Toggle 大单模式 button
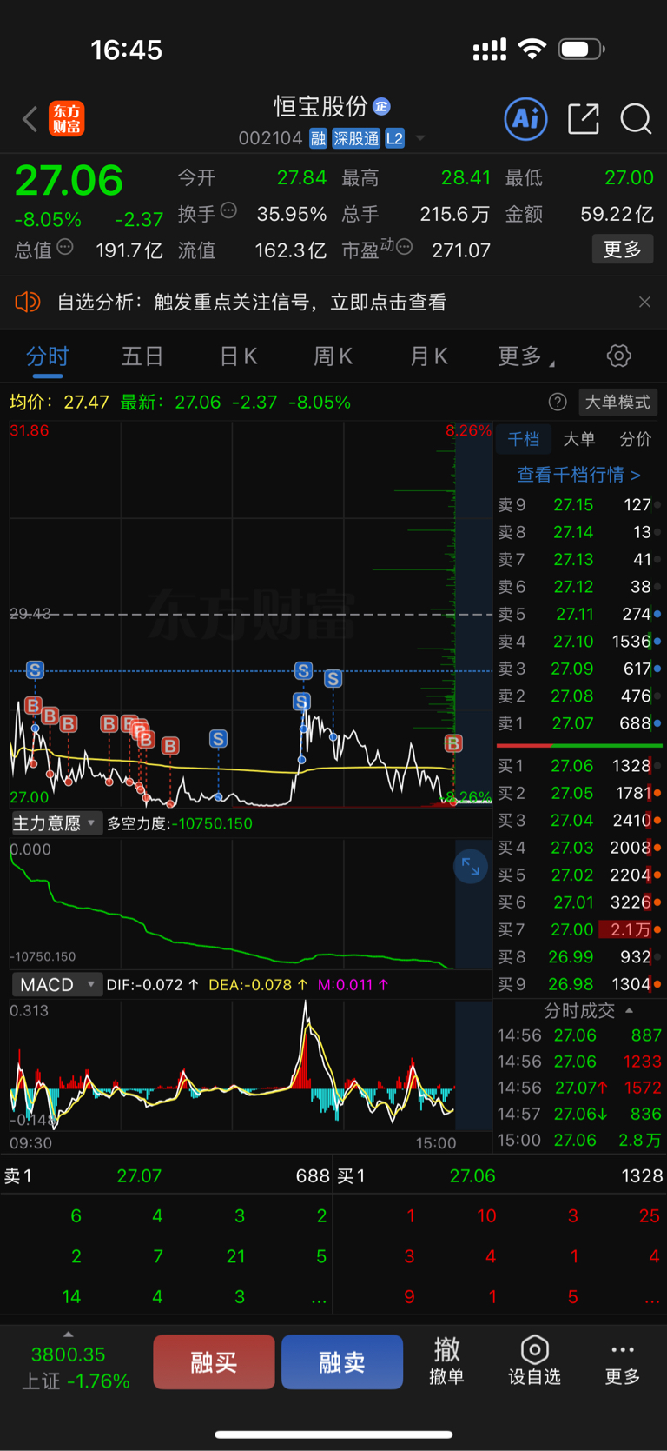Image resolution: width=667 pixels, height=1451 pixels. (x=617, y=402)
